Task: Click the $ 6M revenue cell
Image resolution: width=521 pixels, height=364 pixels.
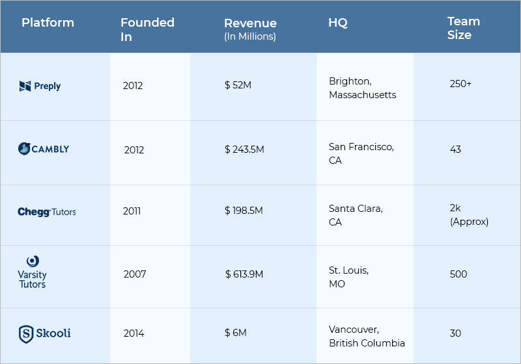Action: pyautogui.click(x=236, y=332)
